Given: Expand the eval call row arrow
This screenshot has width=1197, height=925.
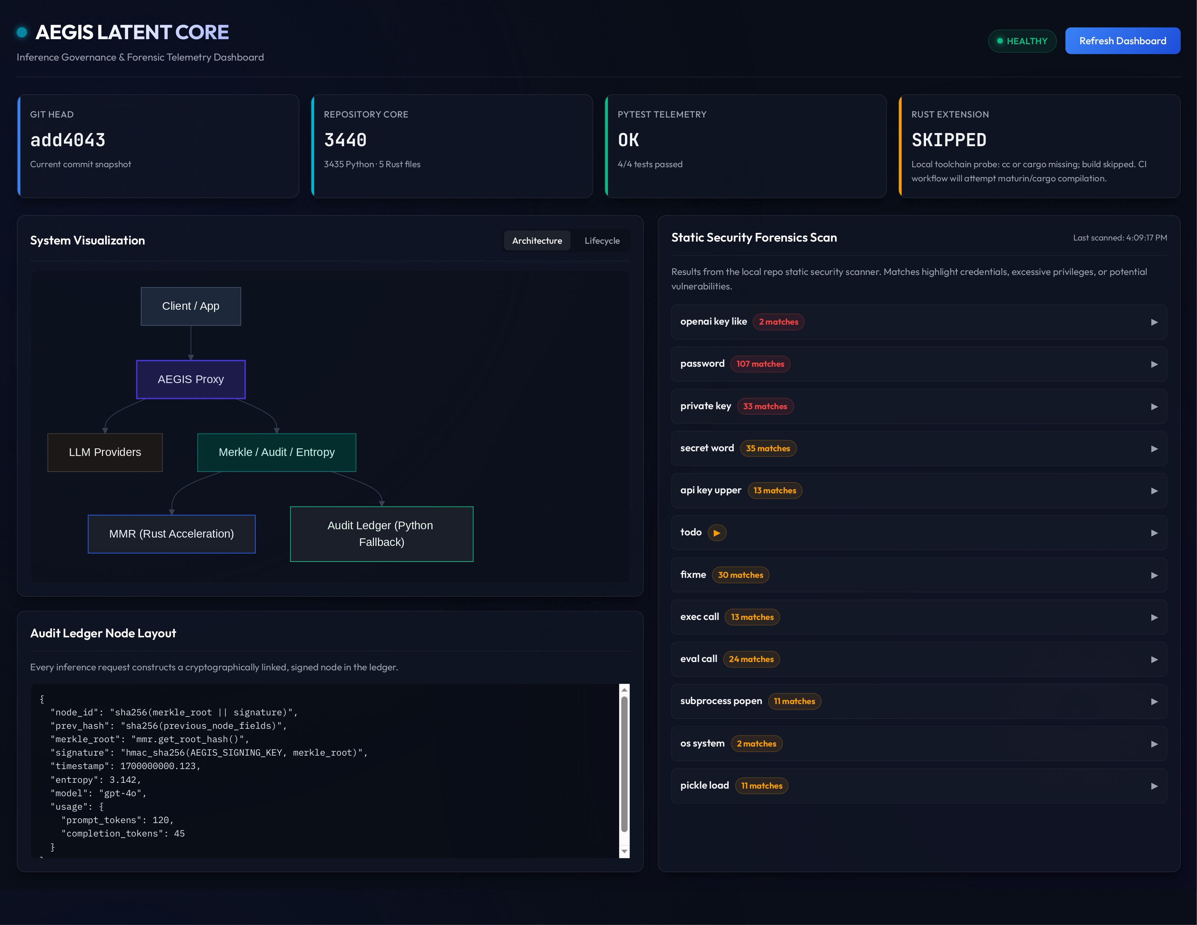Looking at the screenshot, I should (x=1154, y=660).
